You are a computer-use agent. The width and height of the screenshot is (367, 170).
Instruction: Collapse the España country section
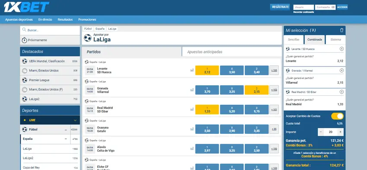coord(66,139)
